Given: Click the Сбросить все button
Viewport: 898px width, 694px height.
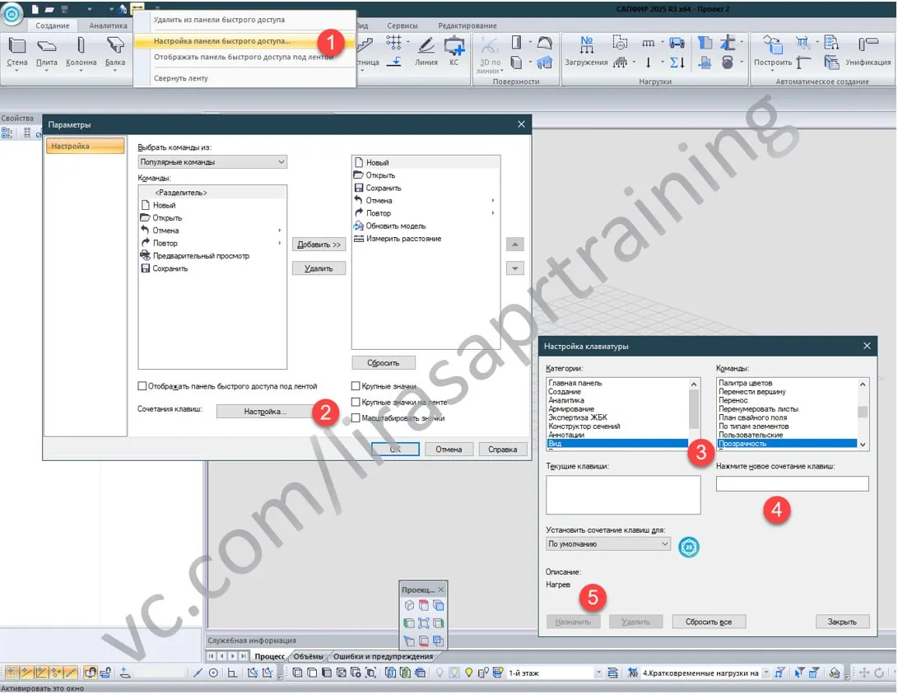Looking at the screenshot, I should [709, 622].
